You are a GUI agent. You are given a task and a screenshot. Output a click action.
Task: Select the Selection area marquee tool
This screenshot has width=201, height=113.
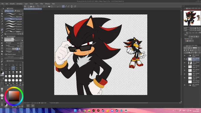pyautogui.click(x=2, y=27)
